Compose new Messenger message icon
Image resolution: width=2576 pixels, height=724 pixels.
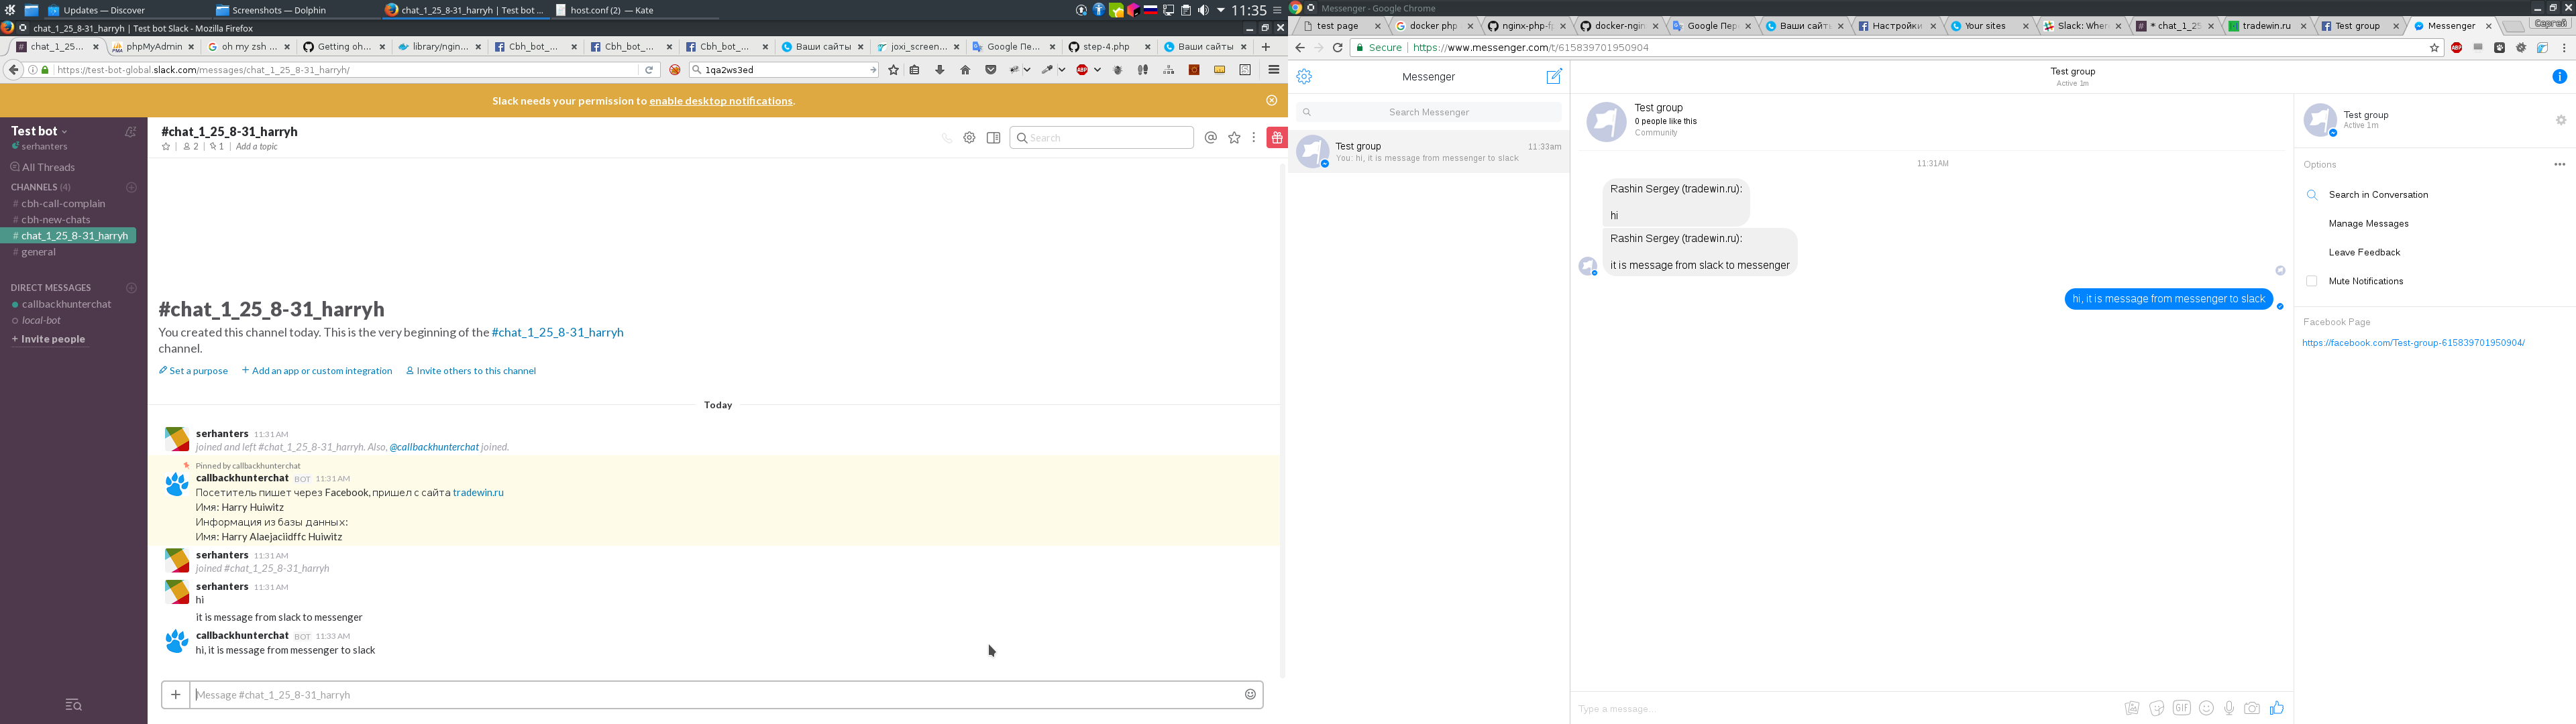(x=1554, y=77)
